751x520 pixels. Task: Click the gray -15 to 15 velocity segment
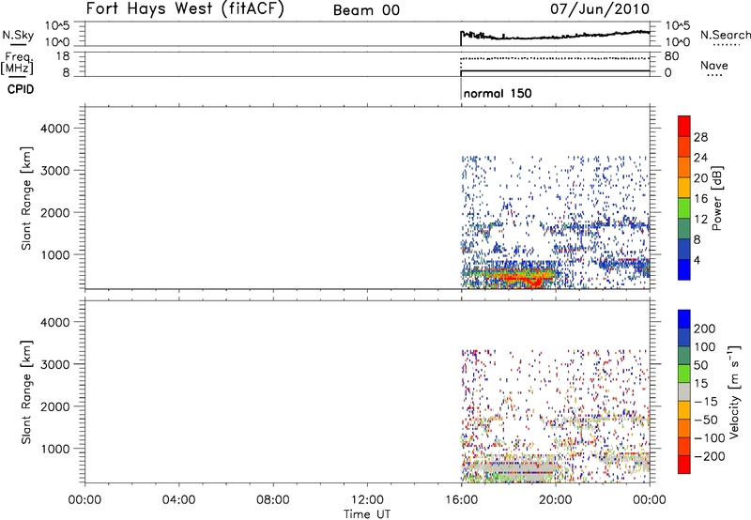684,392
